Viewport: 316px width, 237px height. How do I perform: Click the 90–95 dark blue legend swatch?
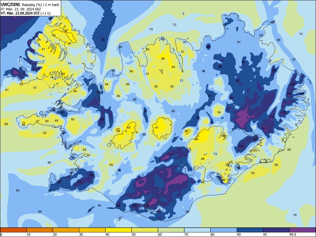(x=250, y=230)
